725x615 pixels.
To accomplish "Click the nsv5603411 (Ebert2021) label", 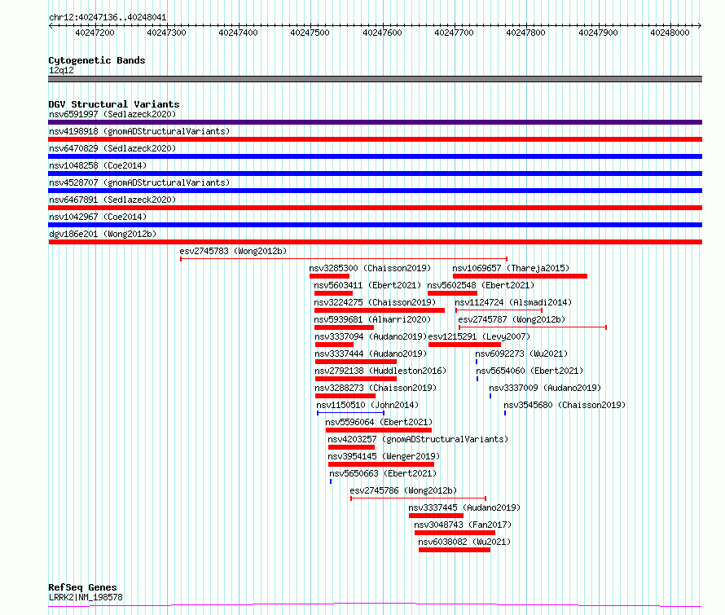I will (367, 285).
